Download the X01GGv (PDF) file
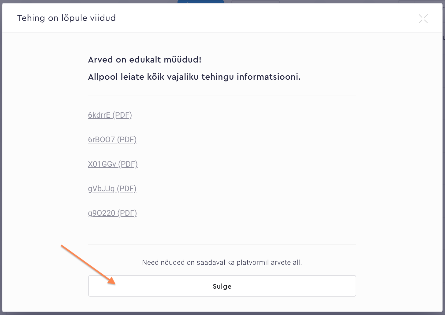Screen dimensions: 445x315 pyautogui.click(x=113, y=164)
